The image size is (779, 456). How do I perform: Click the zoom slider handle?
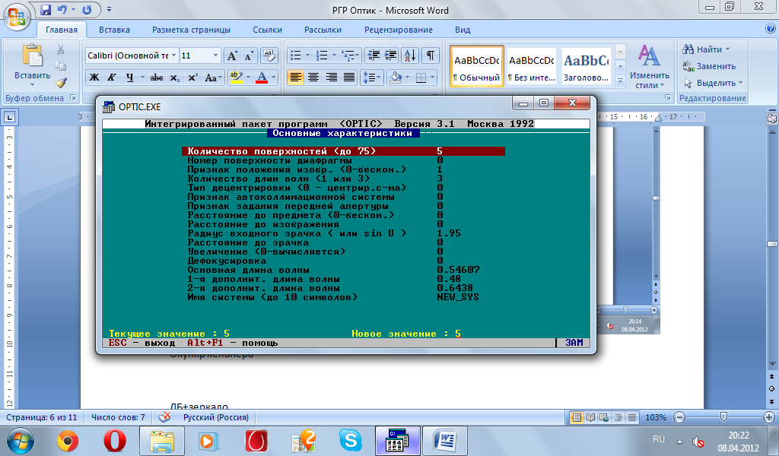tap(724, 416)
